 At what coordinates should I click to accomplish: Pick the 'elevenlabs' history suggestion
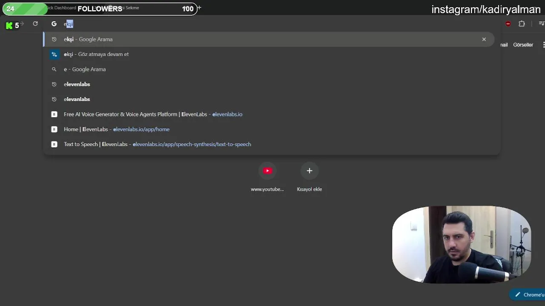268,84
